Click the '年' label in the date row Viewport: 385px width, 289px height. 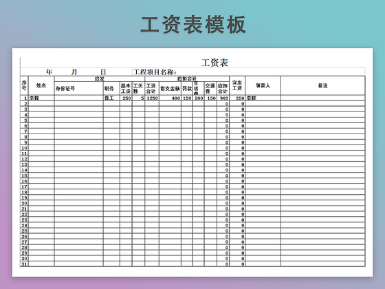click(x=49, y=72)
